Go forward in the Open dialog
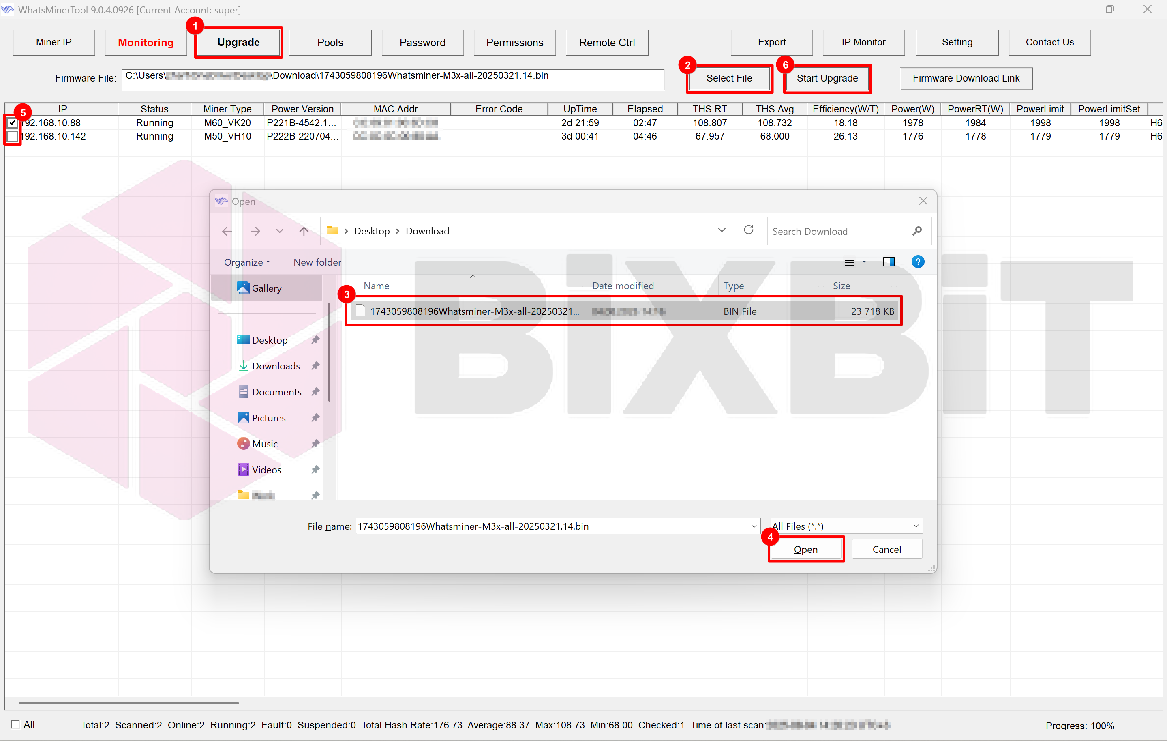Viewport: 1167px width, 741px height. 255,231
